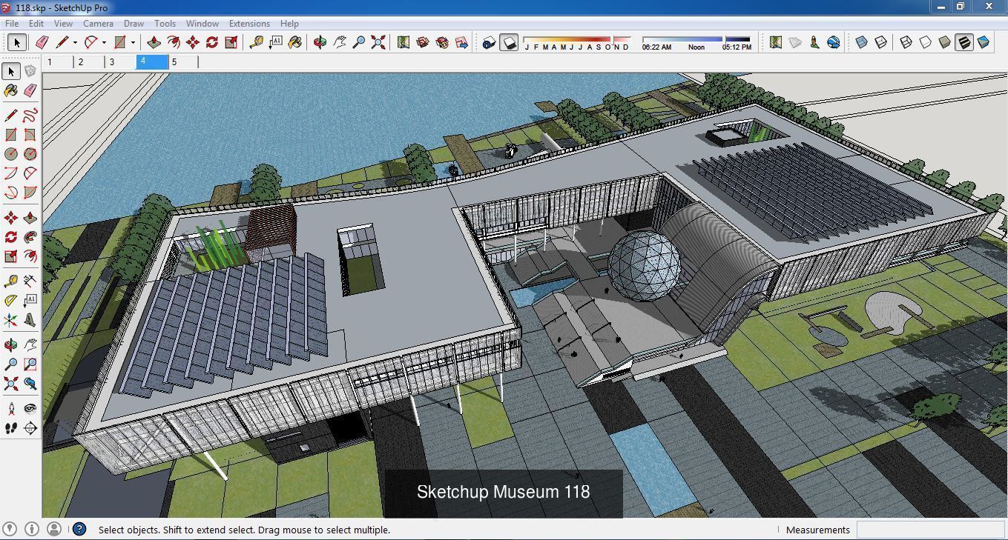
Task: Send model to LayOut
Action: coord(461,42)
